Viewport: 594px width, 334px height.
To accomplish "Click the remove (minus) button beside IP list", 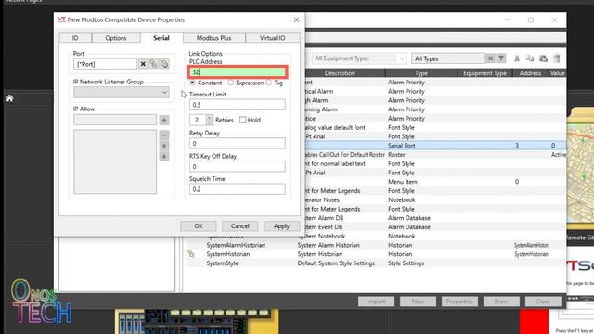I will [164, 135].
